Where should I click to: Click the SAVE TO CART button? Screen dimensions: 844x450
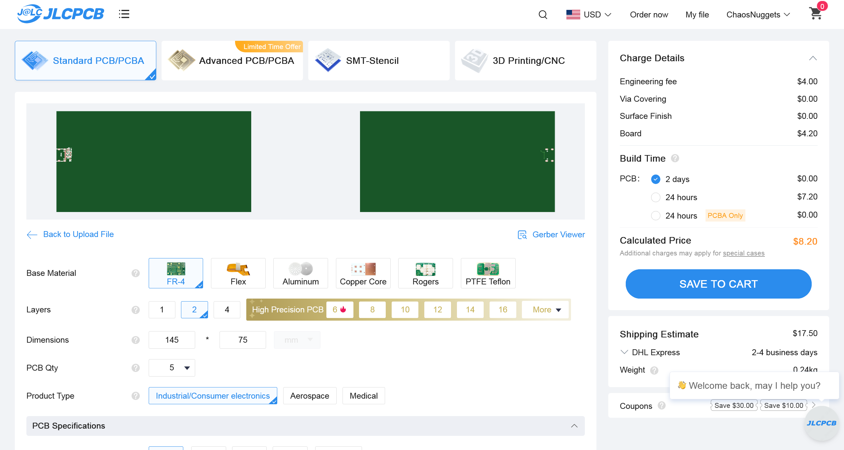(x=718, y=284)
